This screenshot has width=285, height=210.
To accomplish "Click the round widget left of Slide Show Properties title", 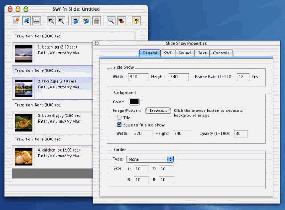I will pos(97,43).
